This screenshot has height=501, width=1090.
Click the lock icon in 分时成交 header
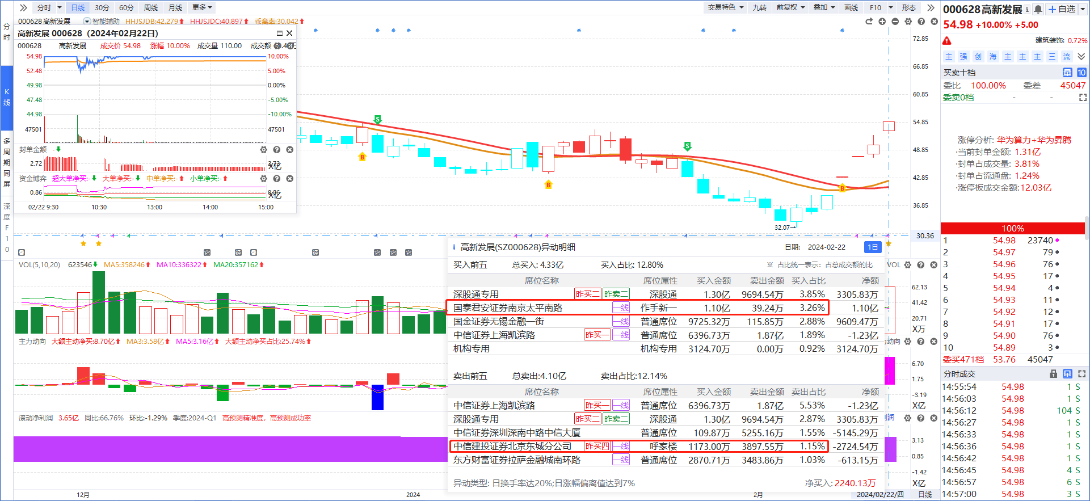click(1053, 374)
